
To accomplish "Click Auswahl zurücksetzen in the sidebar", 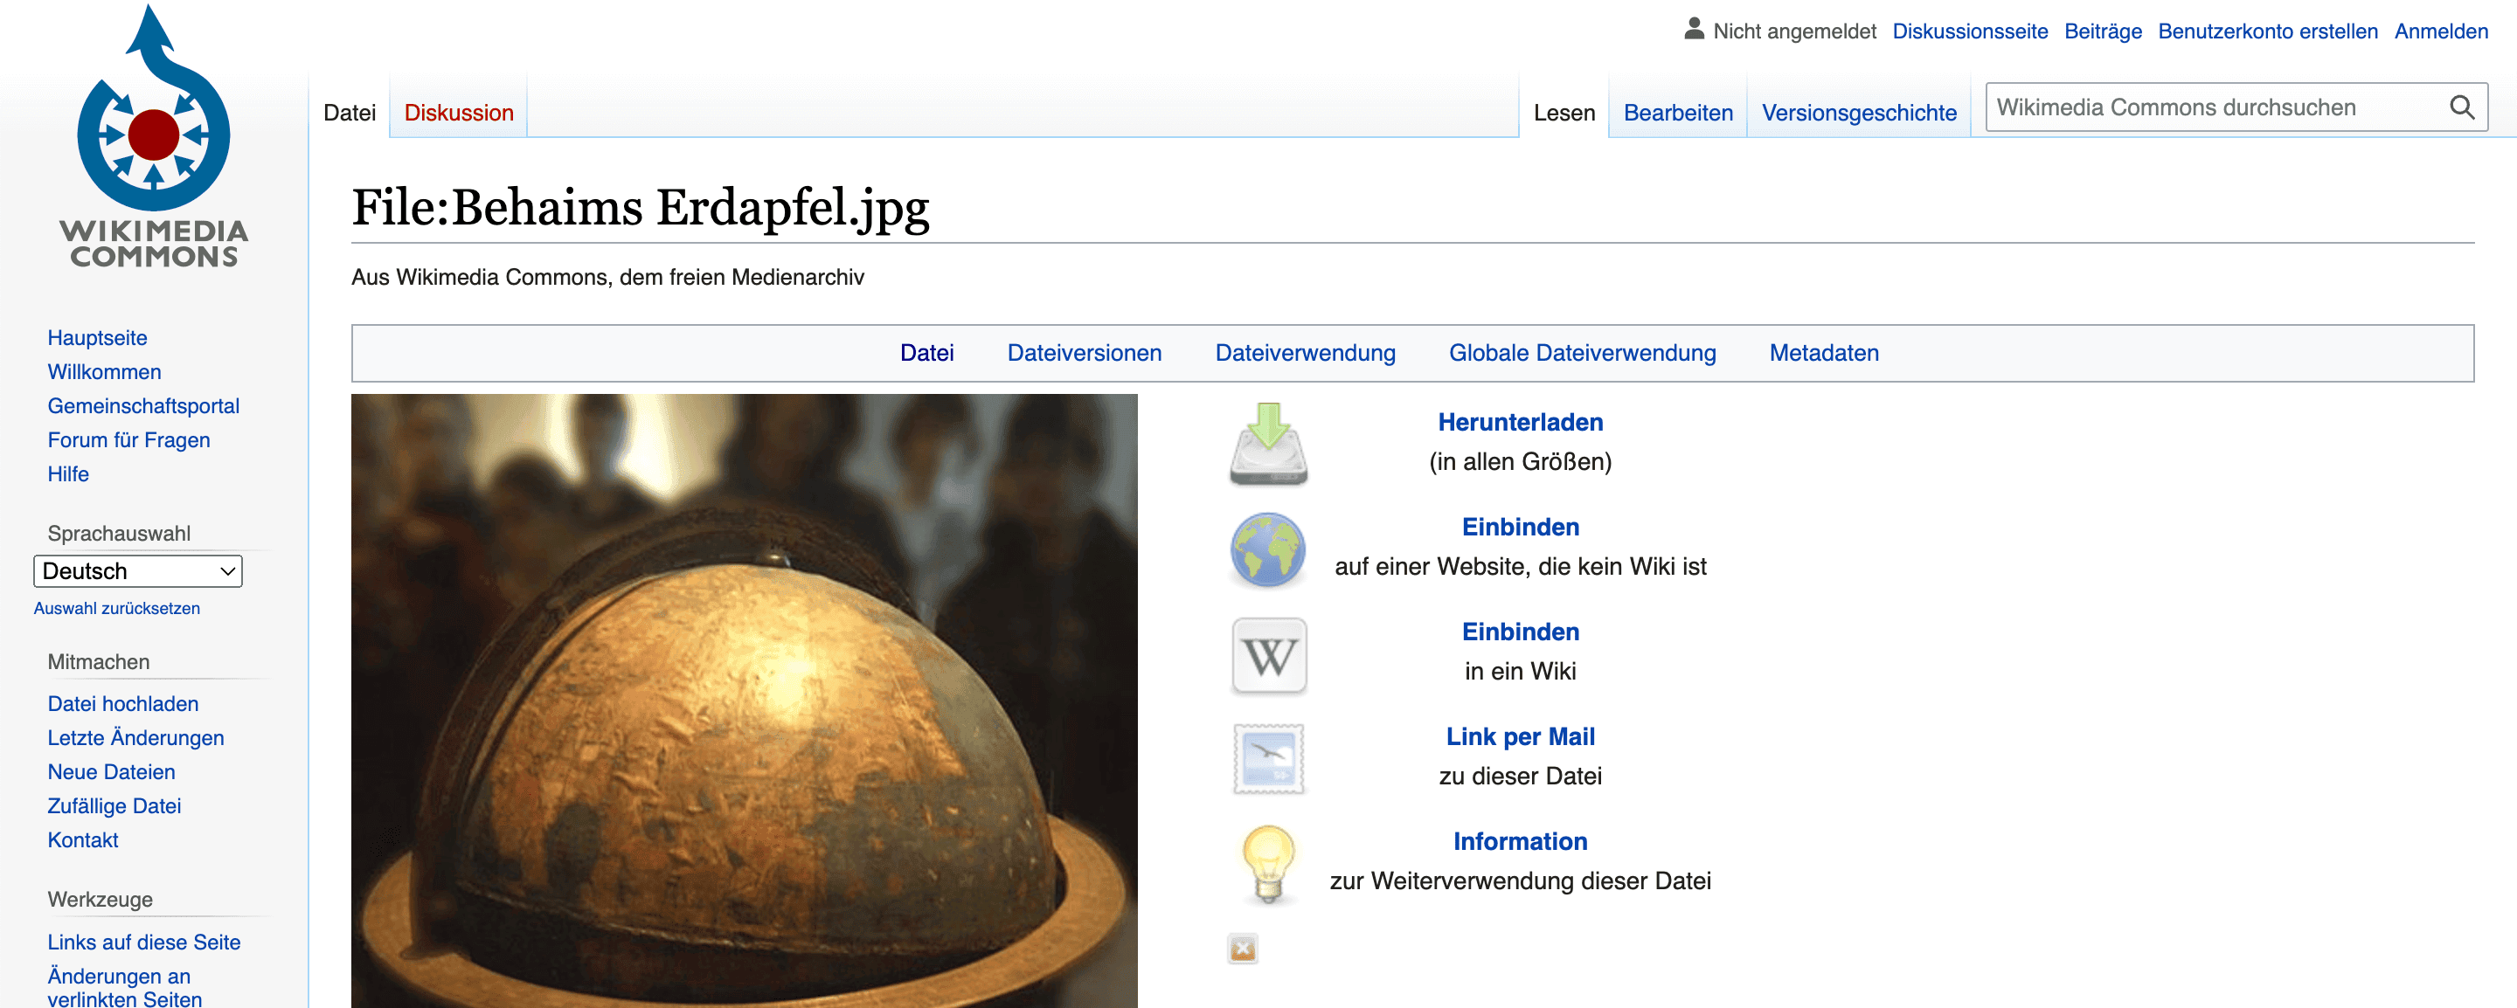I will click(116, 608).
